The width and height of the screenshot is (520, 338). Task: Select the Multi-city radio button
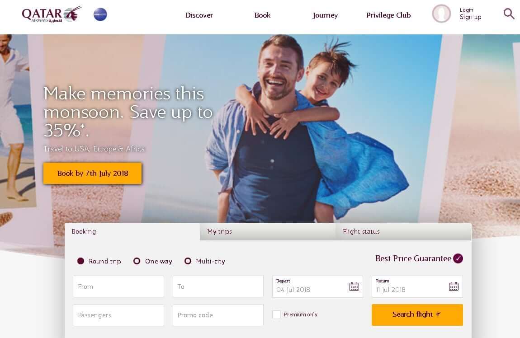click(x=188, y=261)
